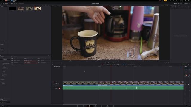Select the black solid clip thumbnail
The width and height of the screenshot is (191, 107).
tap(12, 8)
